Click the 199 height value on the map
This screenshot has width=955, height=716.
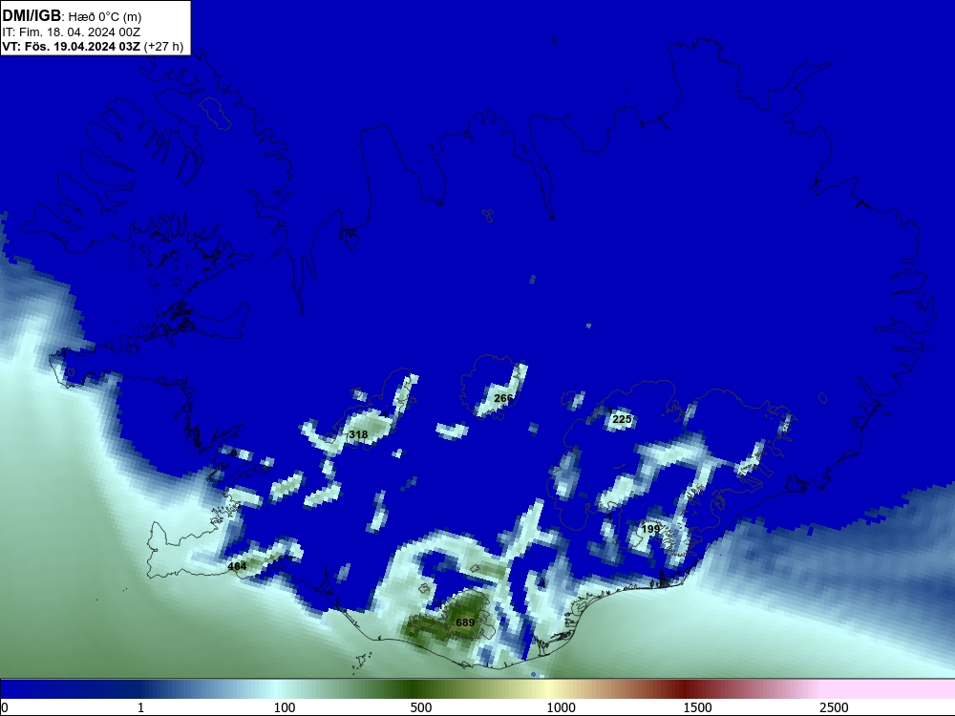[x=650, y=529]
